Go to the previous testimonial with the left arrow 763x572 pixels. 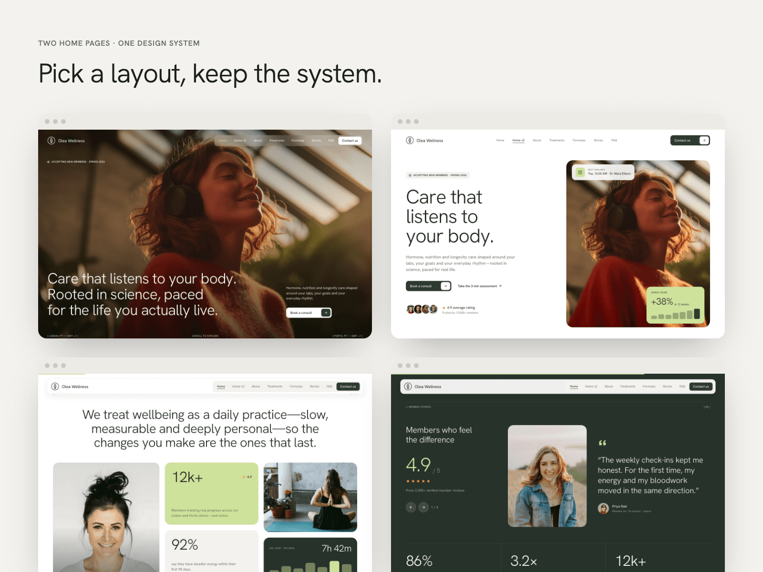point(411,507)
